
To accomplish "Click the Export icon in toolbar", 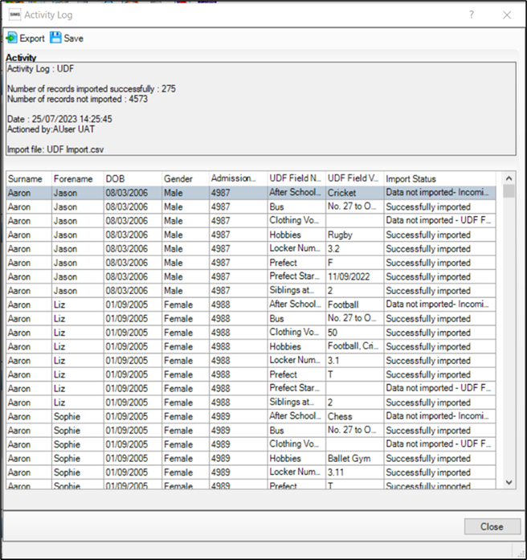I will click(x=11, y=38).
